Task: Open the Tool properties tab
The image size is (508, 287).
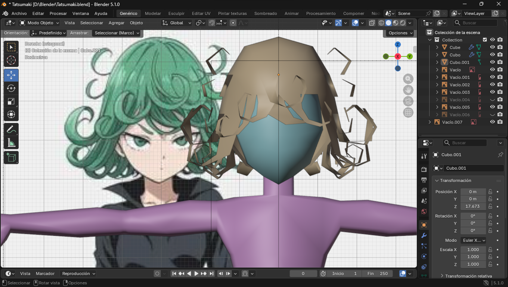Action: click(424, 156)
